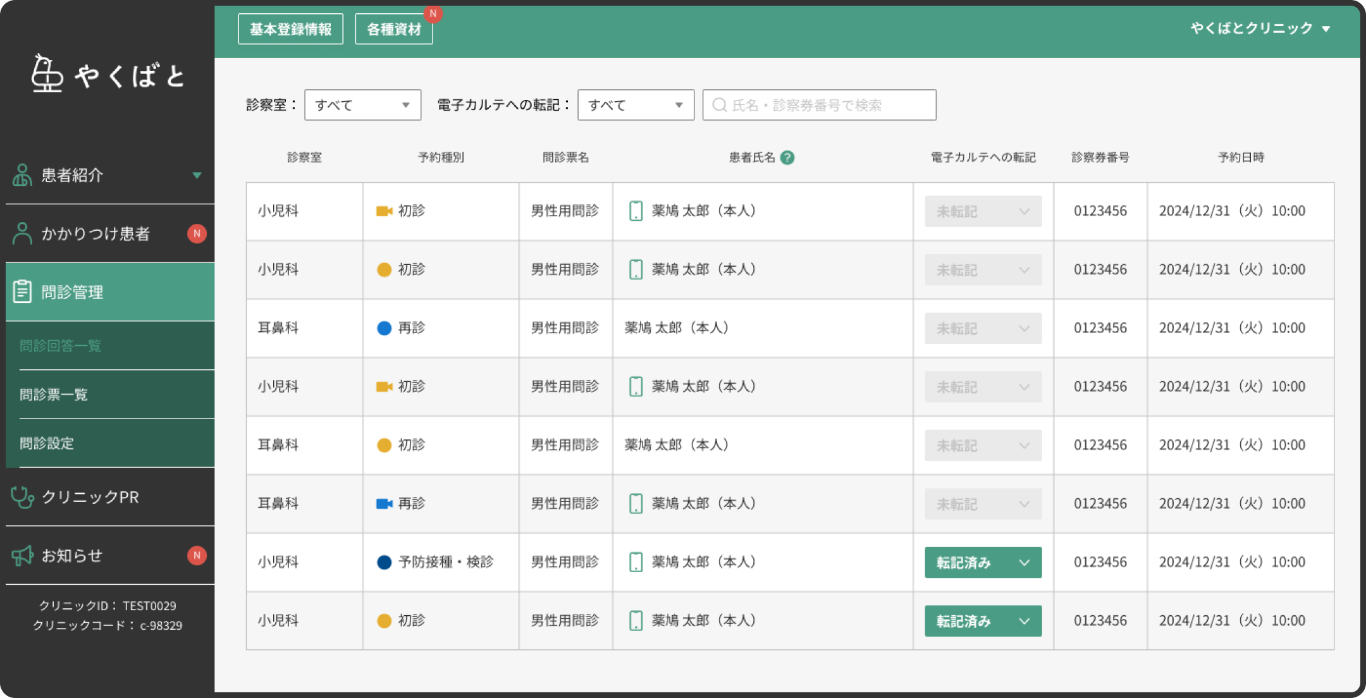
Task: Click the 各種資材 button
Action: coord(393,29)
